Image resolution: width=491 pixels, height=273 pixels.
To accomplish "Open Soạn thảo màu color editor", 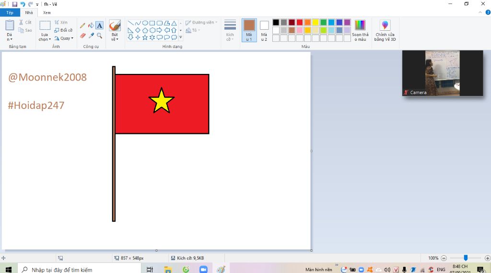I will coord(360,30).
